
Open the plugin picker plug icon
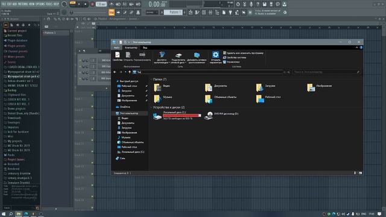pyautogui.click(x=230, y=12)
